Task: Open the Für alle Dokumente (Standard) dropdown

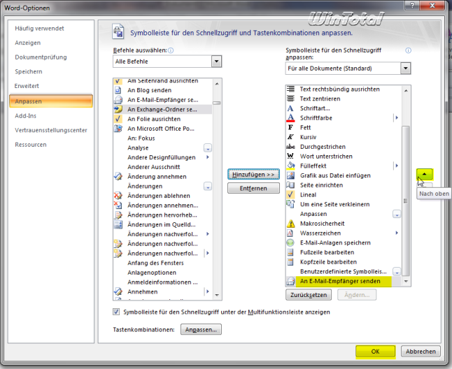Action: pyautogui.click(x=406, y=68)
